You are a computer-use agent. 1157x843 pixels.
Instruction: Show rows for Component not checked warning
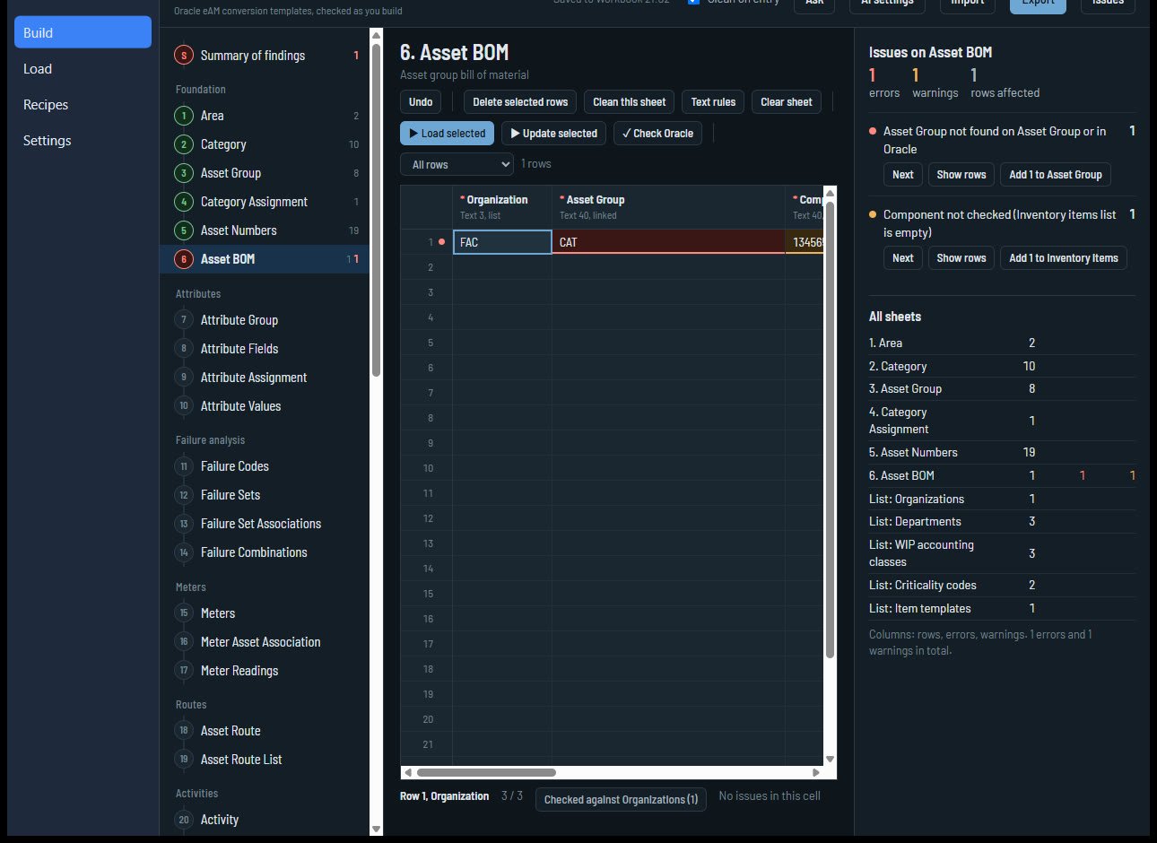(961, 258)
